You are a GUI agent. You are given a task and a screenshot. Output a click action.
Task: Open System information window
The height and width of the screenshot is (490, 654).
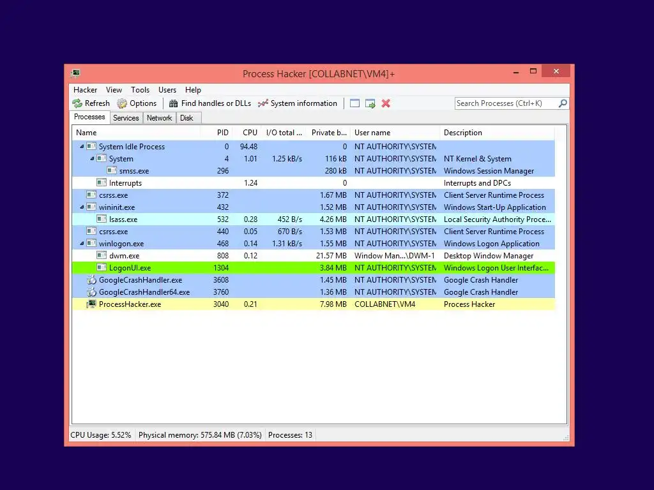[x=298, y=103]
